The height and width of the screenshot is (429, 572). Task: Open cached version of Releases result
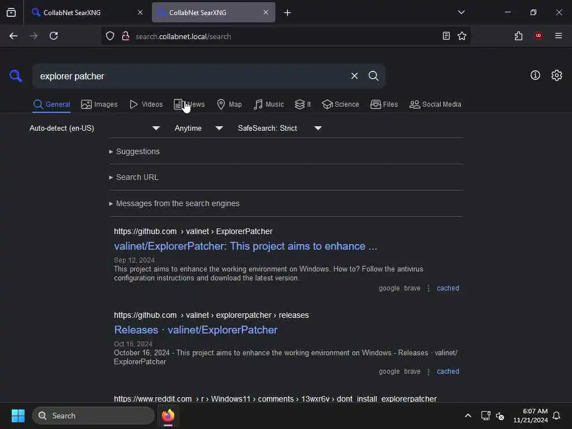coord(448,371)
